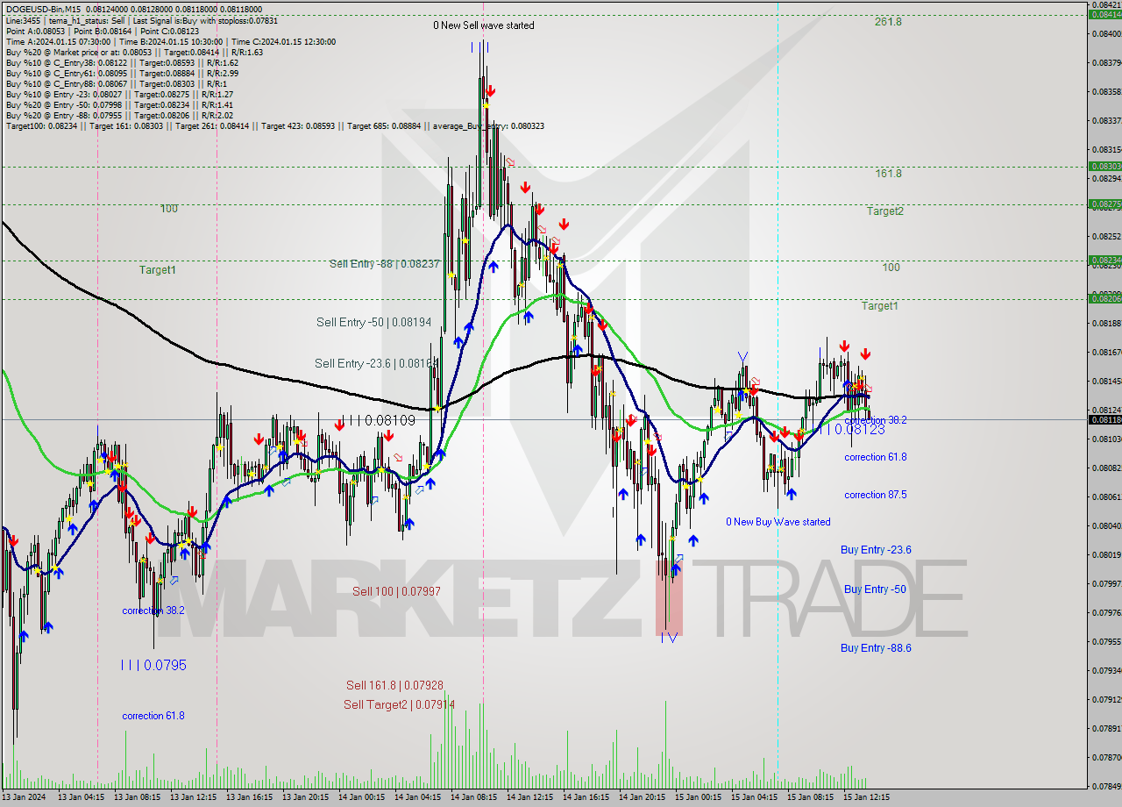
Task: Click the '13 Jan 08:15' time axis label
Action: (137, 797)
